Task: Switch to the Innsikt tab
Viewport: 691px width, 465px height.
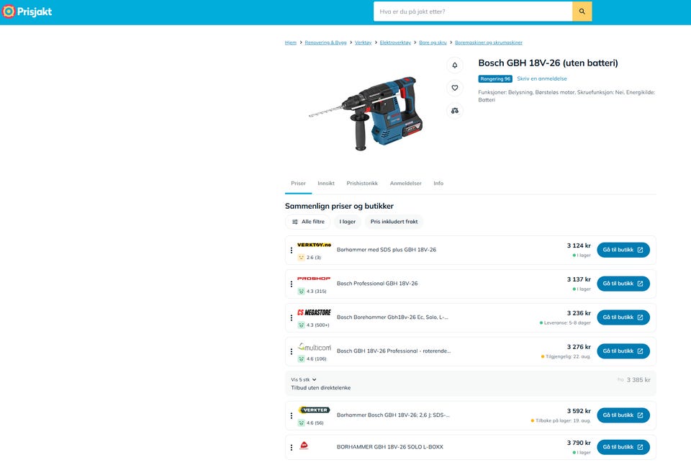Action: pyautogui.click(x=326, y=184)
